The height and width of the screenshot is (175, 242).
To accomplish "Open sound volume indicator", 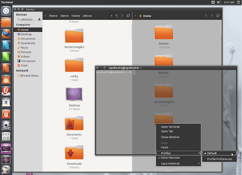I will [219, 2].
